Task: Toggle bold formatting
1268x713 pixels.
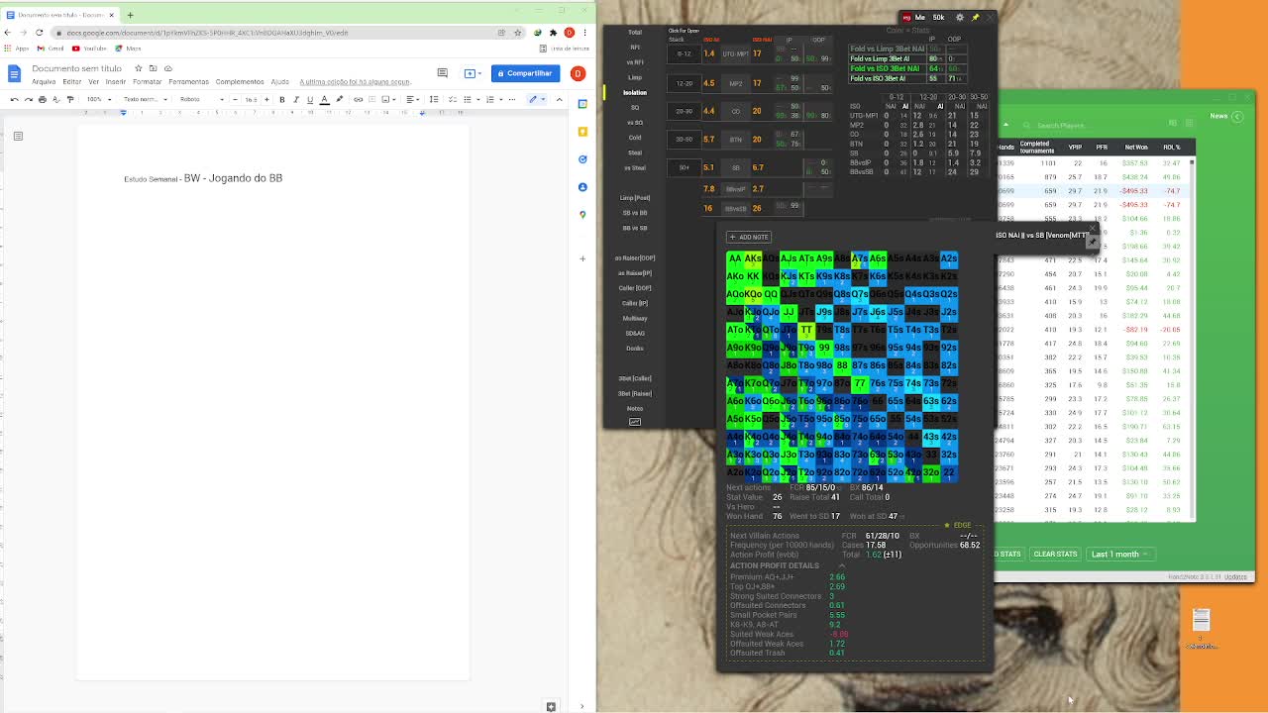Action: [281, 99]
